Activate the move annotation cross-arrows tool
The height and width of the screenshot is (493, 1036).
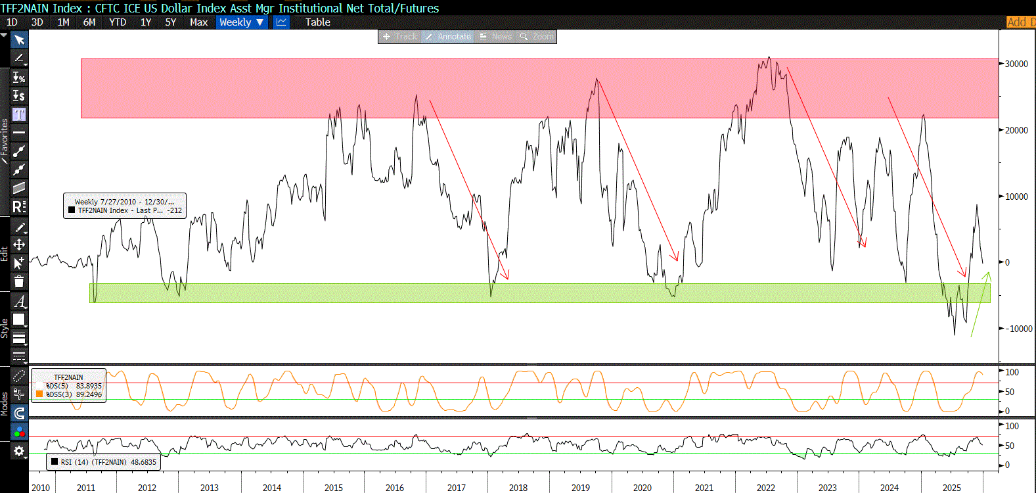tap(19, 245)
